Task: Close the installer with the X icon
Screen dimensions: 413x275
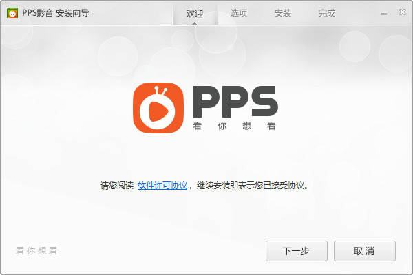Action: point(403,12)
